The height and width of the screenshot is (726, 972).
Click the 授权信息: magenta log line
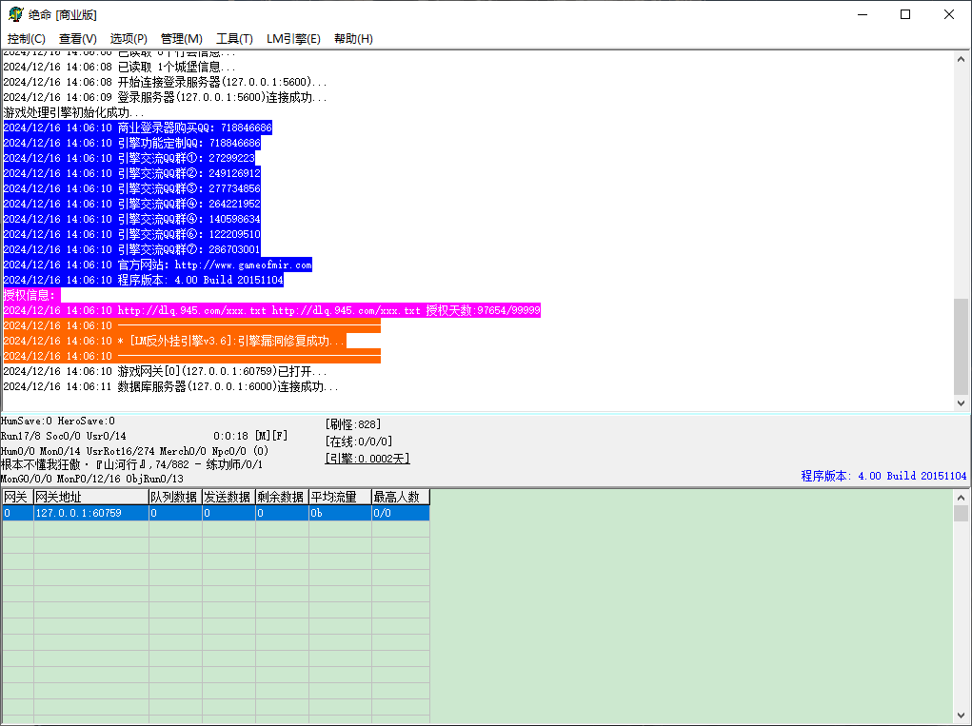point(31,295)
